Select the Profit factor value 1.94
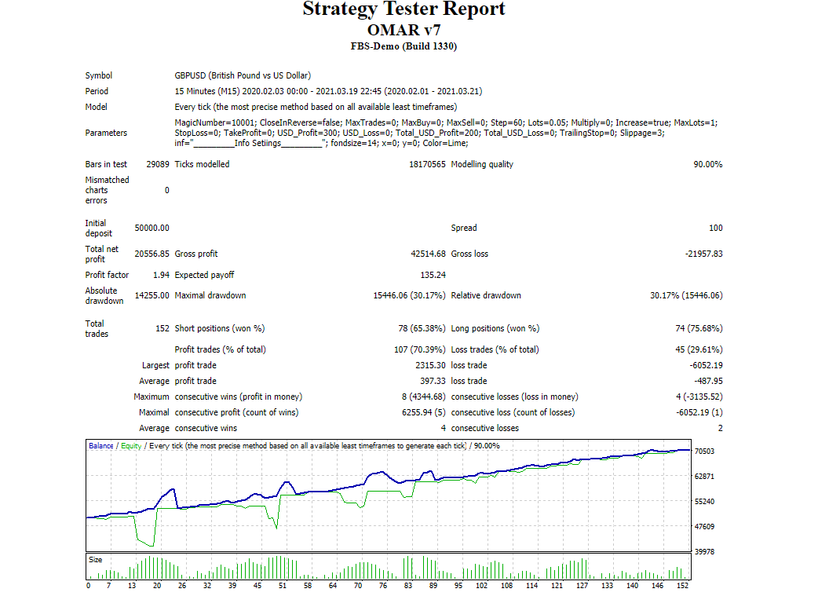Screen dimensions: 829x596 coord(161,275)
